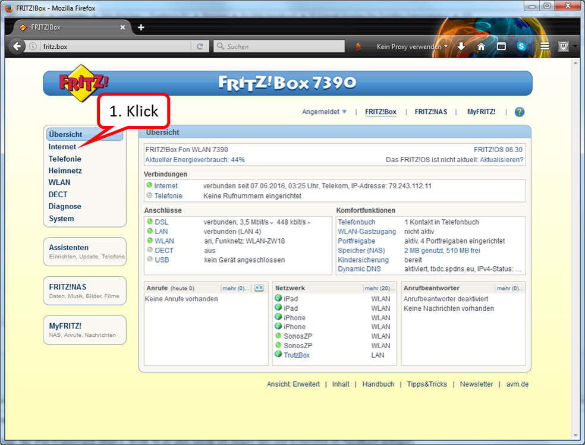
Task: Open the WLAN-Gastzugang link
Action: pyautogui.click(x=367, y=232)
